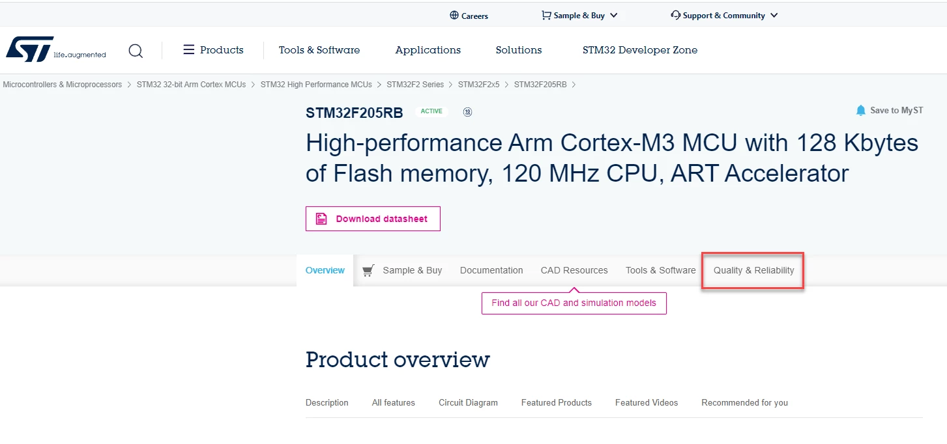Click the headset Support & Community icon
Screen dimensions: 947x444
[x=675, y=15]
